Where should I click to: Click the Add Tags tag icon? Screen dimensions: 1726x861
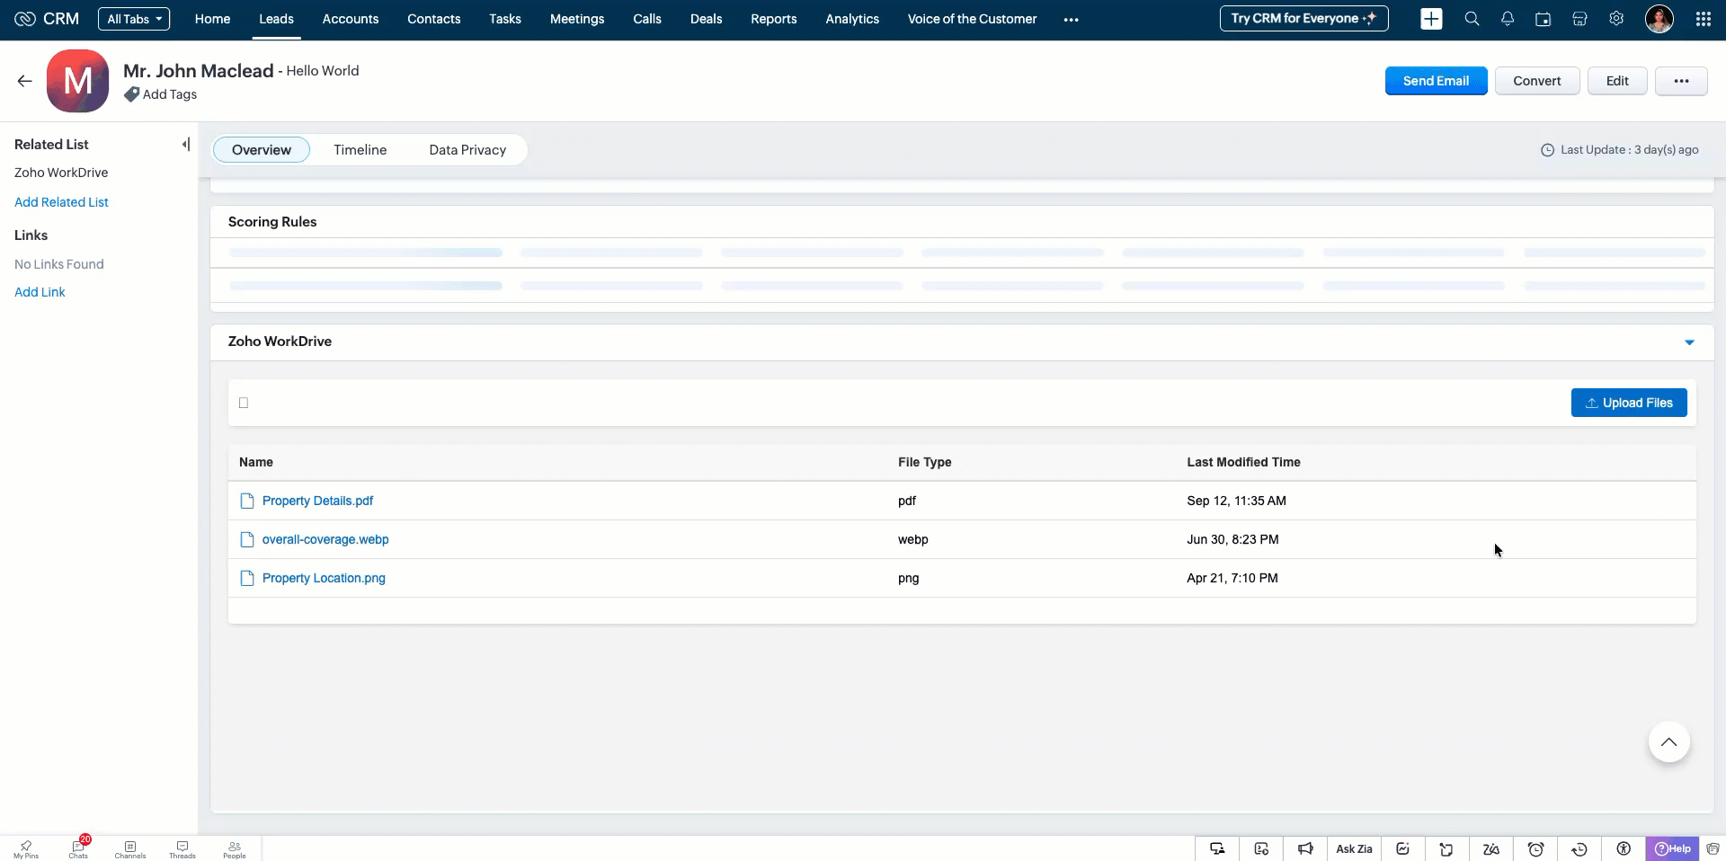[x=132, y=94]
